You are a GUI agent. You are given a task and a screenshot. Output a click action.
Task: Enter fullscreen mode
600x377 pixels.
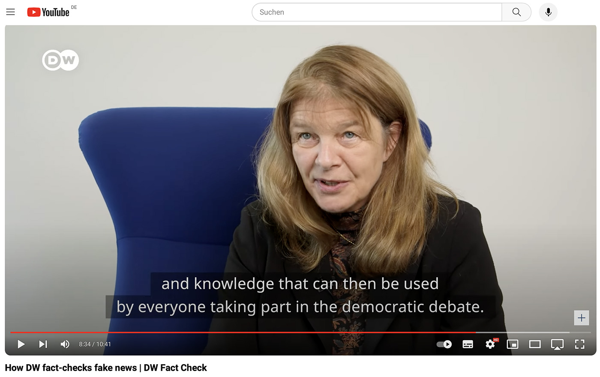point(579,344)
